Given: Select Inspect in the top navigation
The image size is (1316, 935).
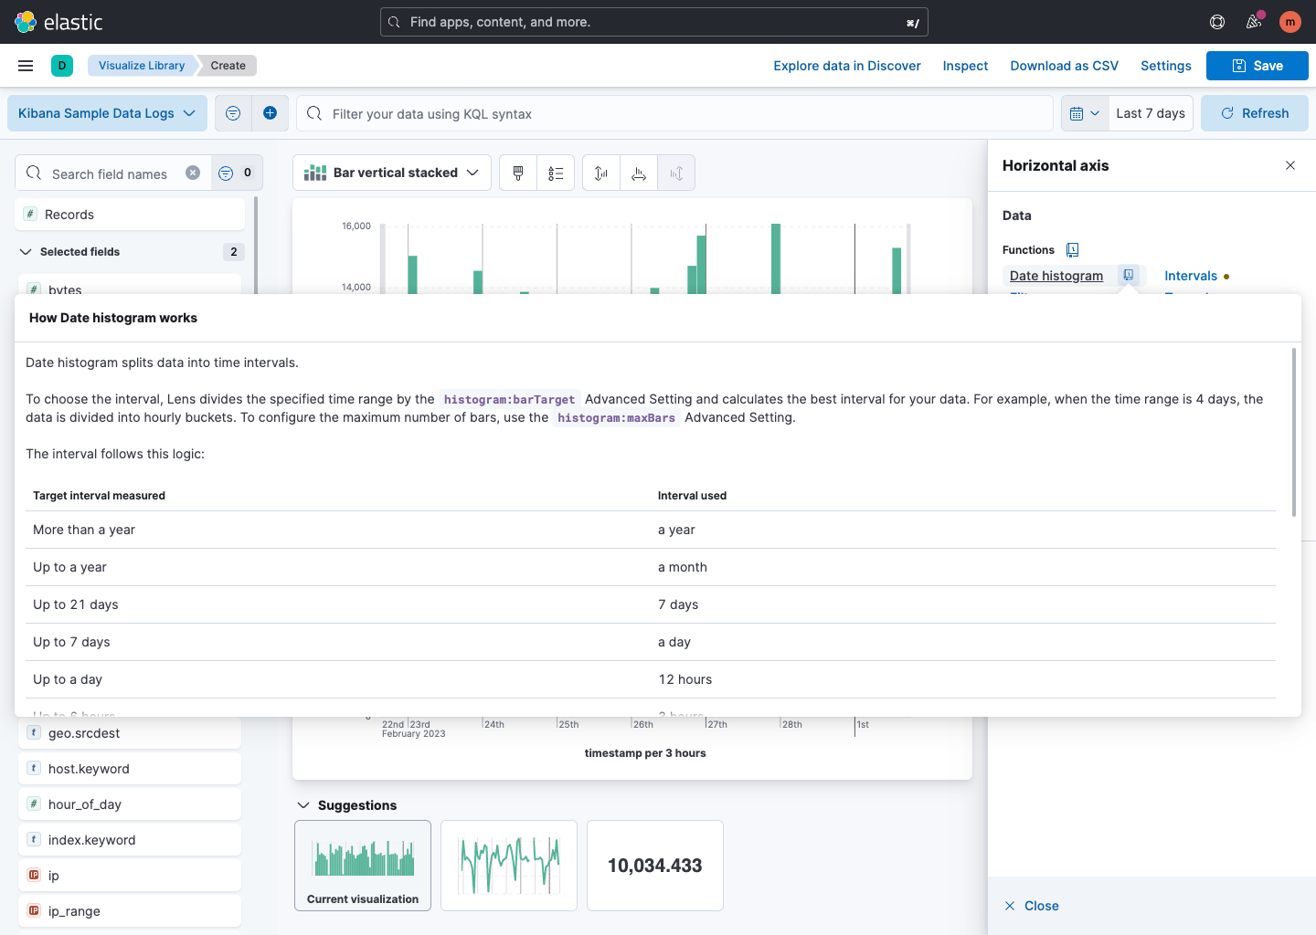Looking at the screenshot, I should 965,65.
